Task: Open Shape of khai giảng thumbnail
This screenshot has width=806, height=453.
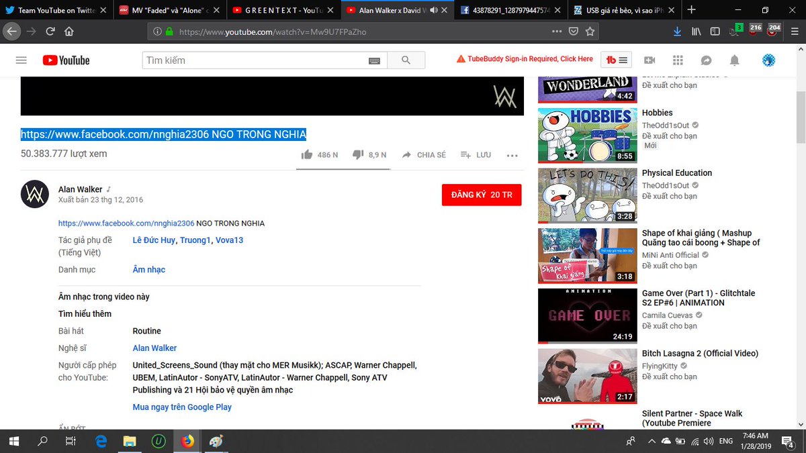Action: click(x=587, y=255)
